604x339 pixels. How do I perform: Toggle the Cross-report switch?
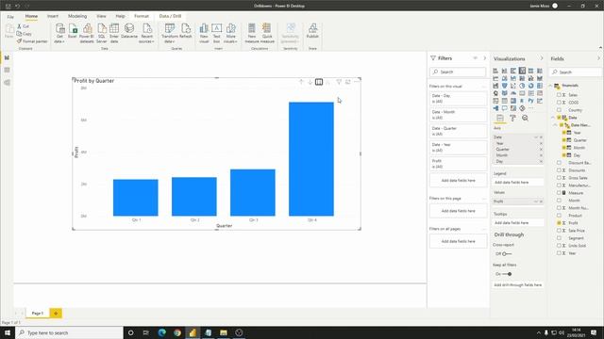tap(507, 253)
